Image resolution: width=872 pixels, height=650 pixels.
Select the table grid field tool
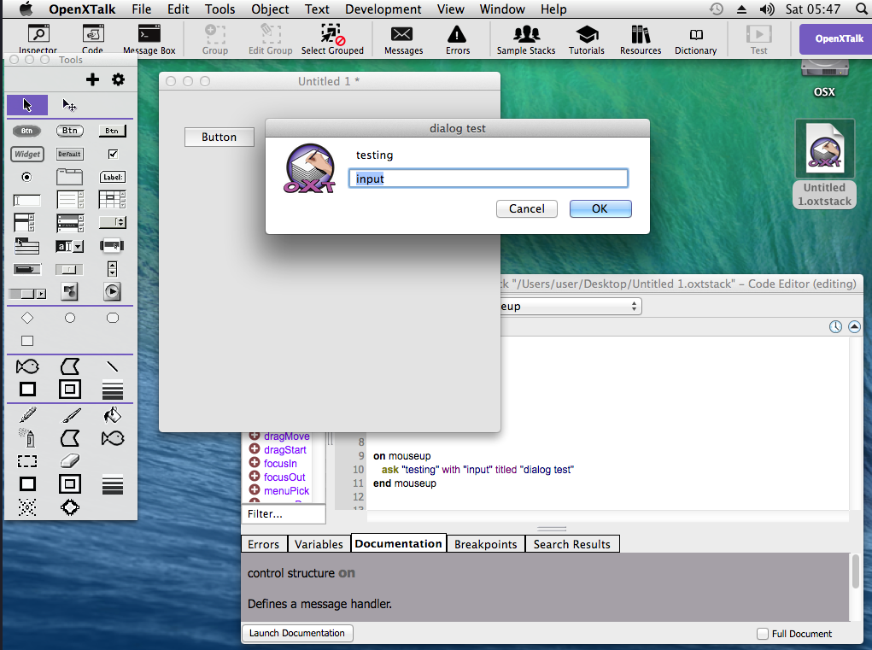point(113,200)
